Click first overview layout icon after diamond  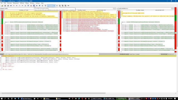pos(60,6)
